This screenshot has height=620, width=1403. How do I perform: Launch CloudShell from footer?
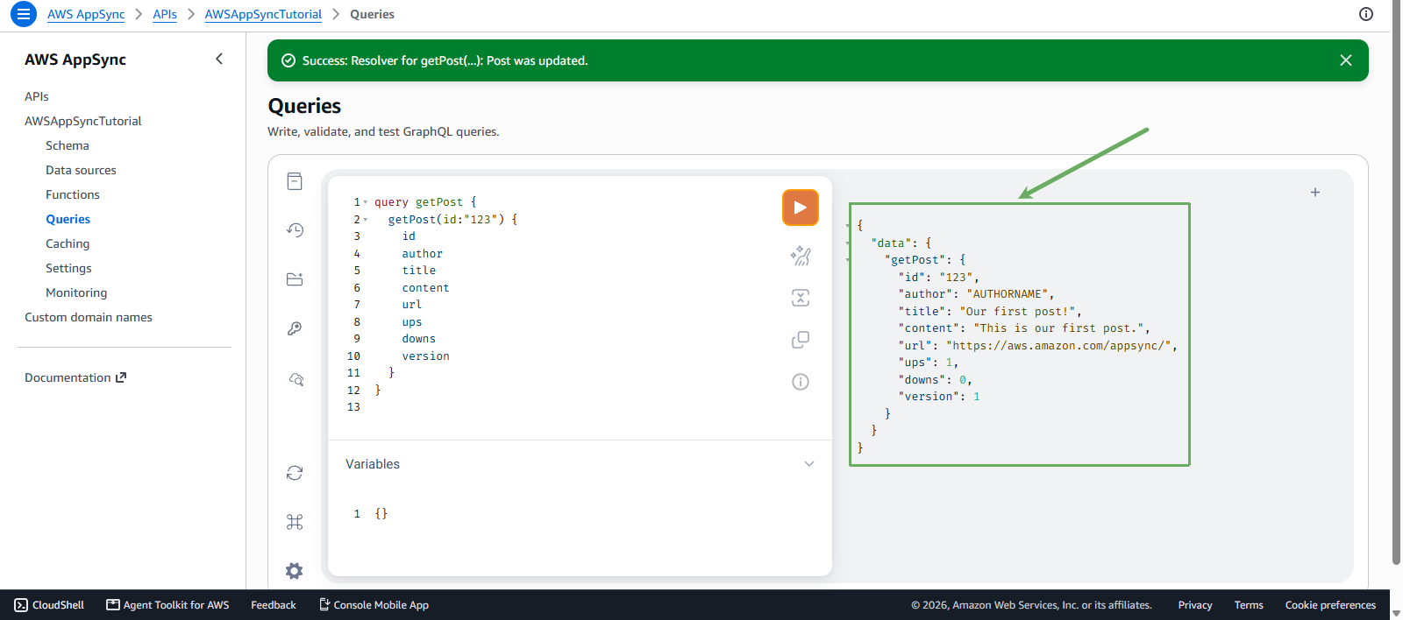50,605
